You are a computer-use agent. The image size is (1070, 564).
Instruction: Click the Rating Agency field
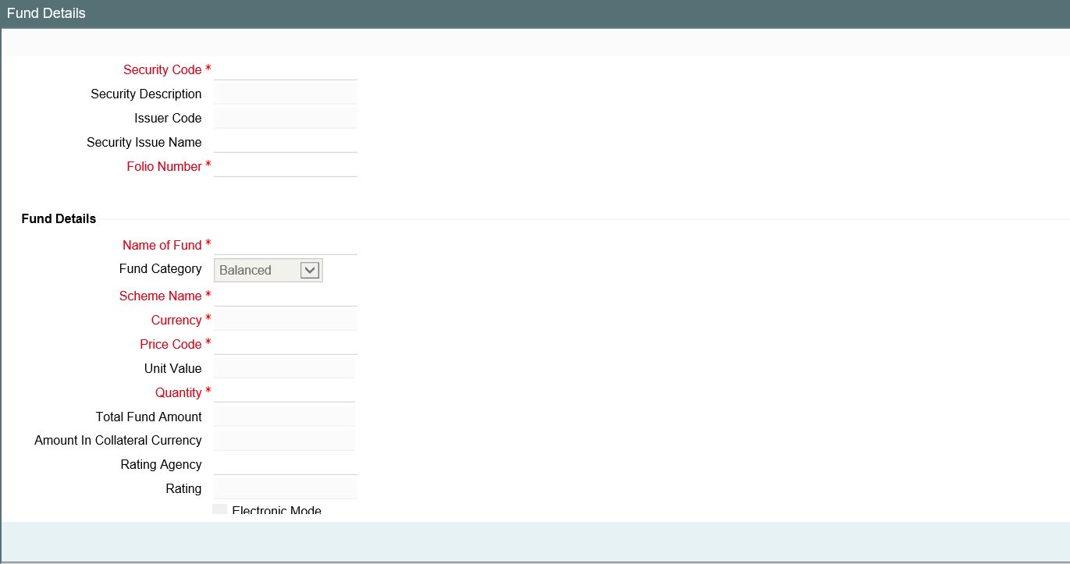tap(286, 465)
